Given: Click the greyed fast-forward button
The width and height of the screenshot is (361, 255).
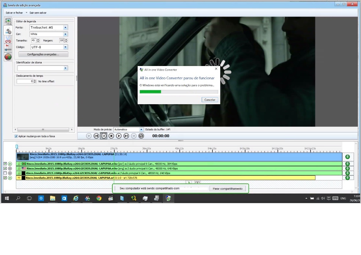Looking at the screenshot, I should pyautogui.click(x=133, y=136).
